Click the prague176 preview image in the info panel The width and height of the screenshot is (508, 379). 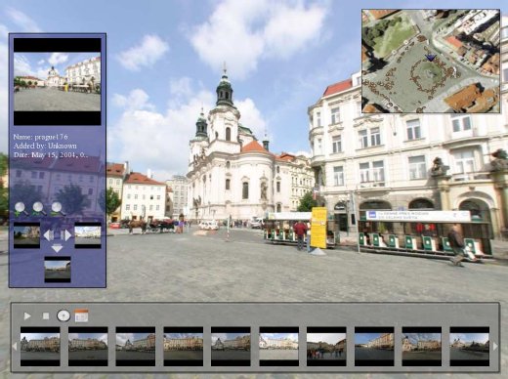57,82
